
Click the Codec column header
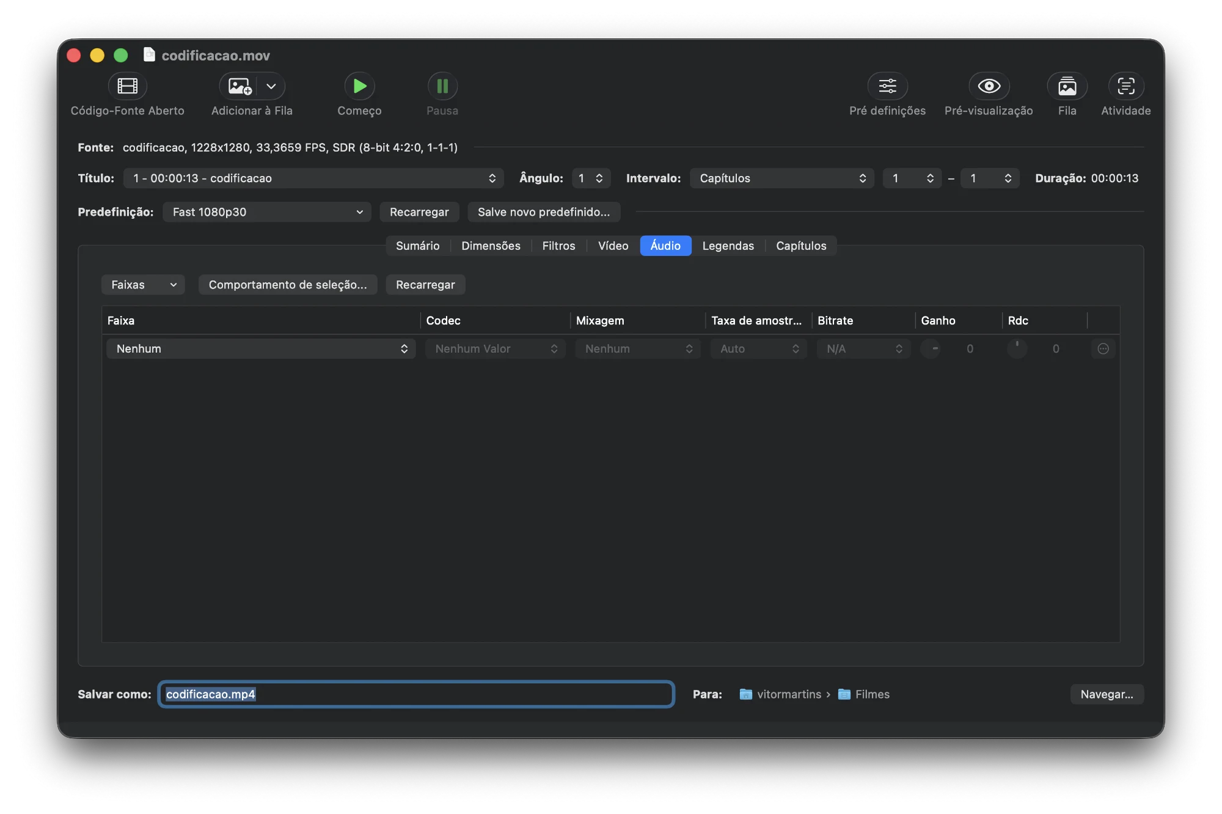click(496, 321)
